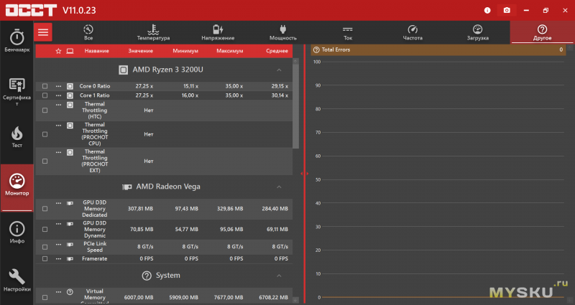Collapse the System group
The image size is (575, 305).
tap(279, 276)
